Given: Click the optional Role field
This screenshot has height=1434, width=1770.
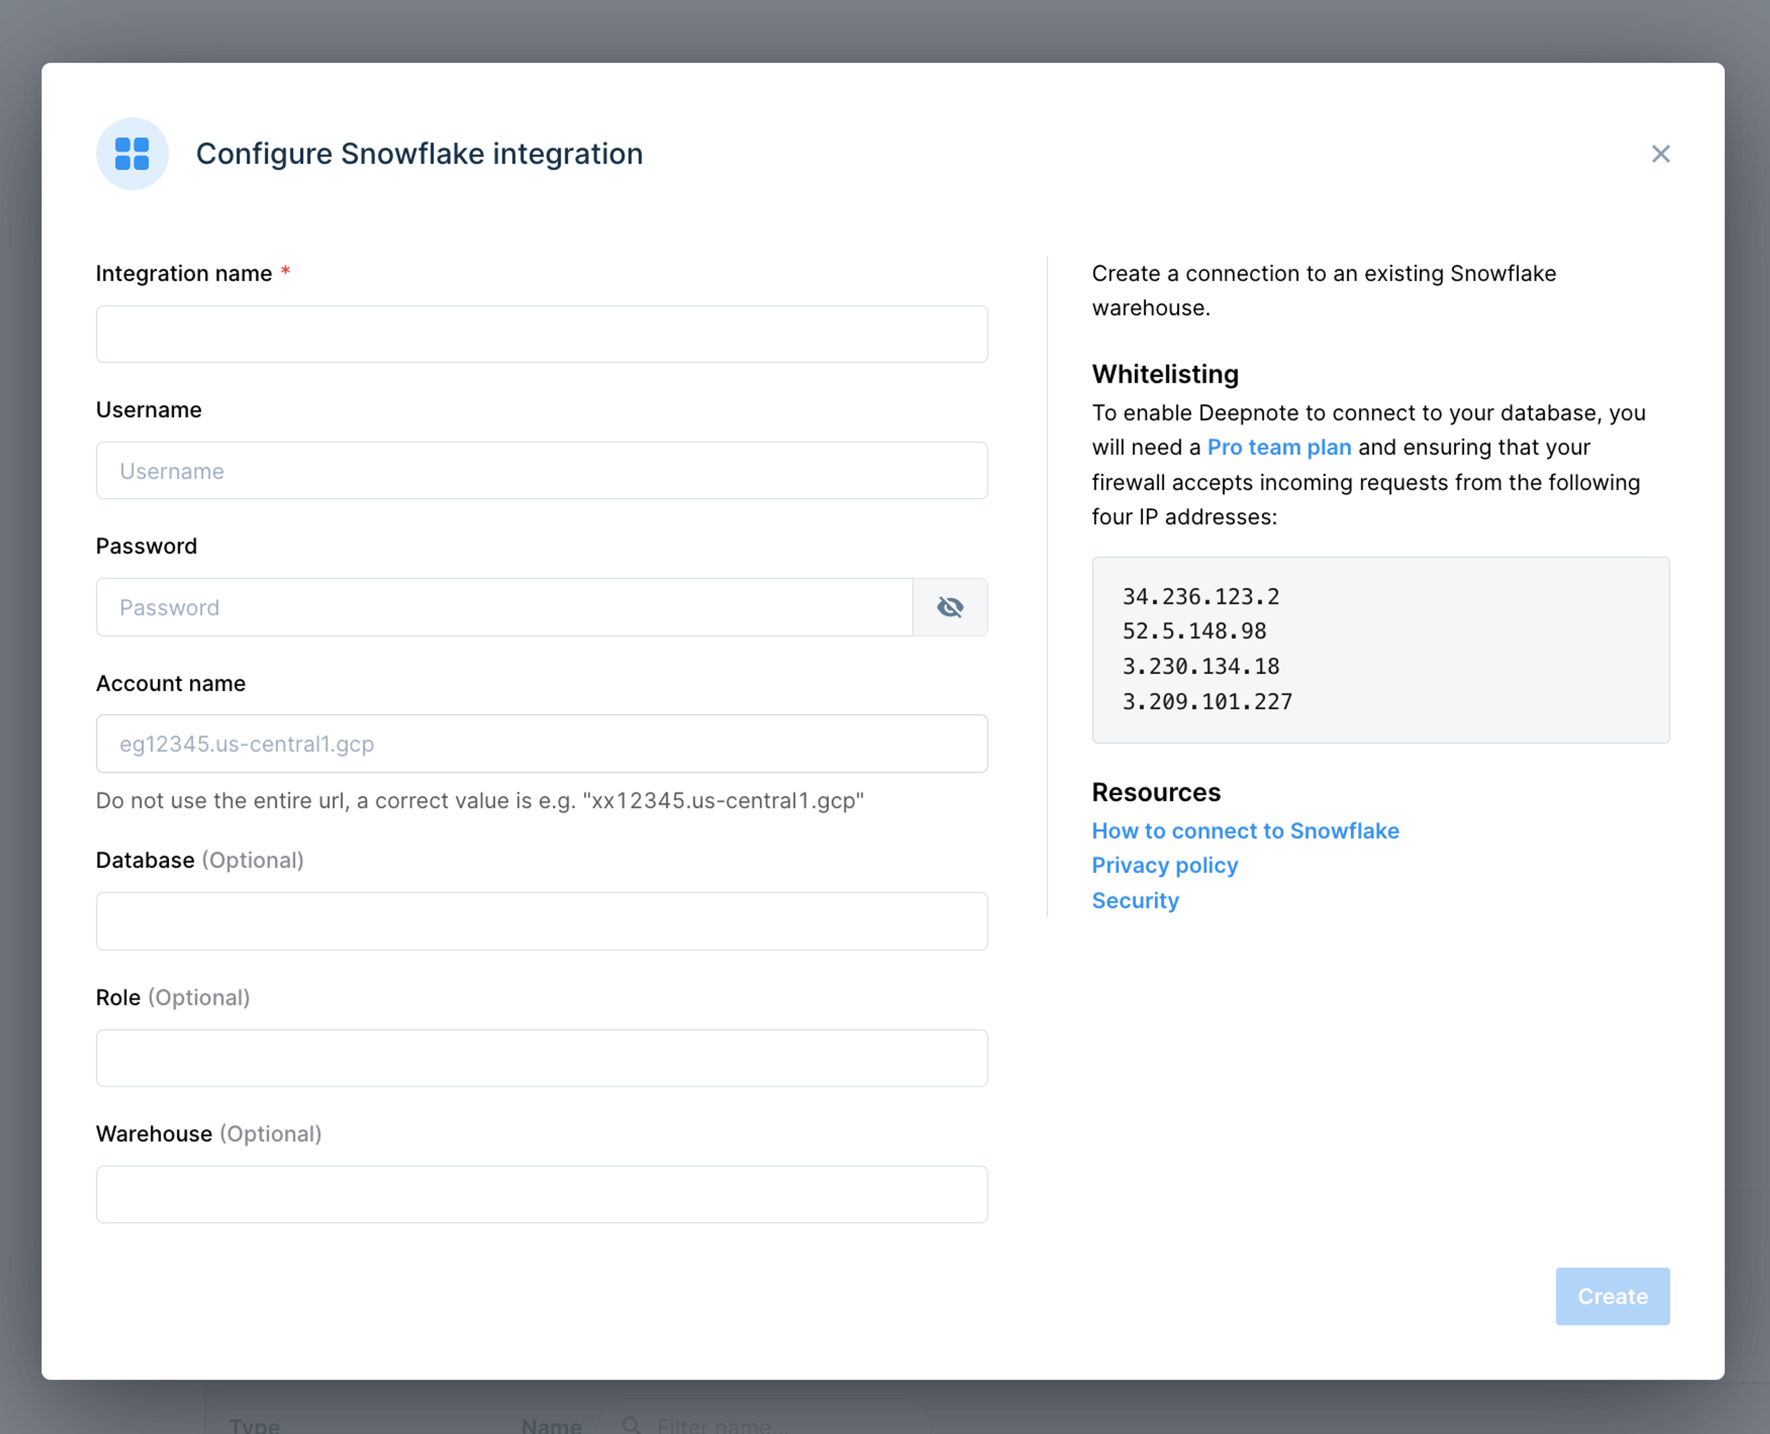Looking at the screenshot, I should pos(541,1058).
